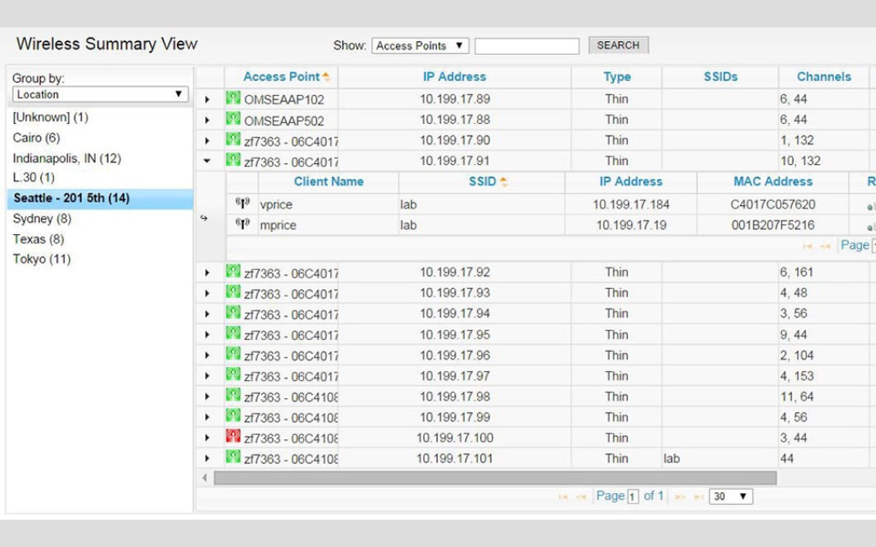Click the last-page arrow icon in pagination
This screenshot has width=876, height=547.
click(x=699, y=496)
